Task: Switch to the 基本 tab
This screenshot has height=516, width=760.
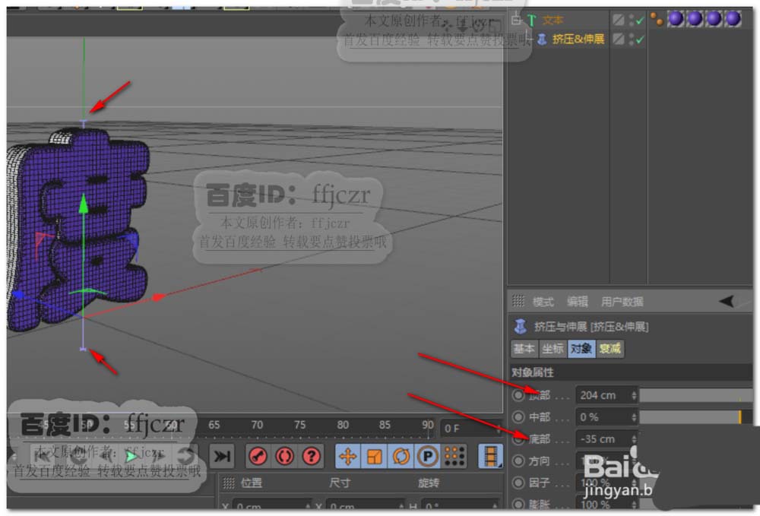Action: click(524, 348)
